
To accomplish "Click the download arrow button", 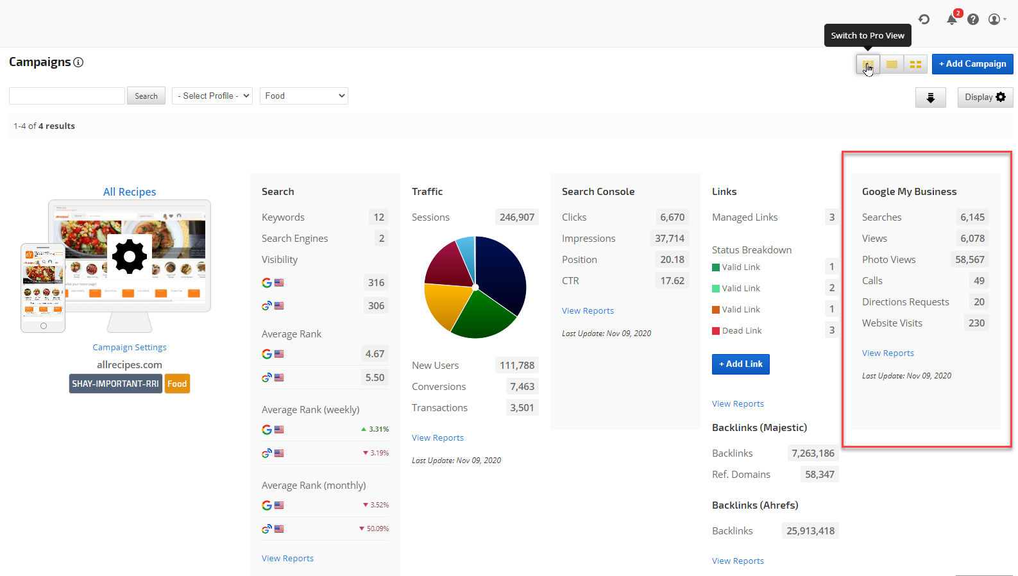I will tap(930, 97).
